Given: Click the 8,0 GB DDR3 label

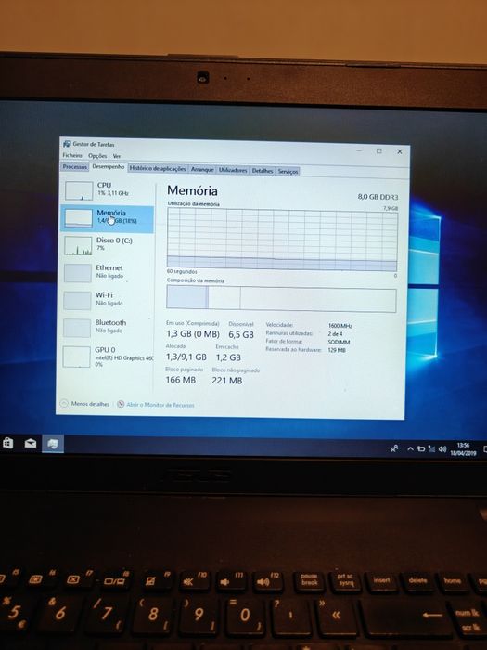Looking at the screenshot, I should 378,197.
